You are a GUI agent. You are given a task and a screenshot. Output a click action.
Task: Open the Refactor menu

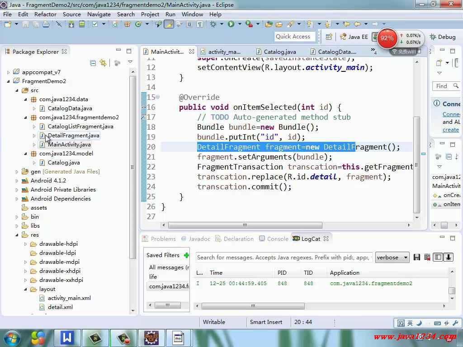click(45, 14)
